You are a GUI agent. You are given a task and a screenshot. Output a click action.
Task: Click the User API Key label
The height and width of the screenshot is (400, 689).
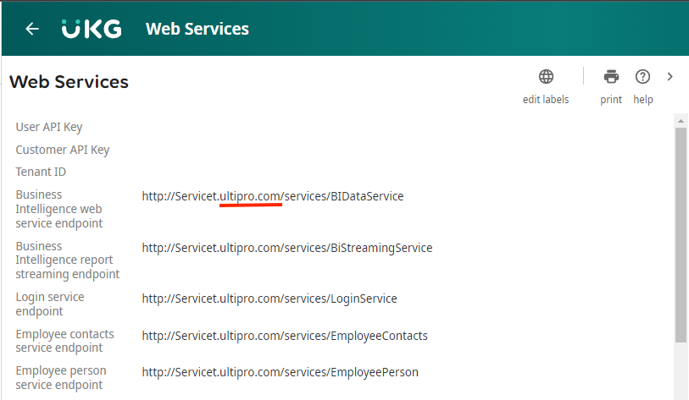49,127
